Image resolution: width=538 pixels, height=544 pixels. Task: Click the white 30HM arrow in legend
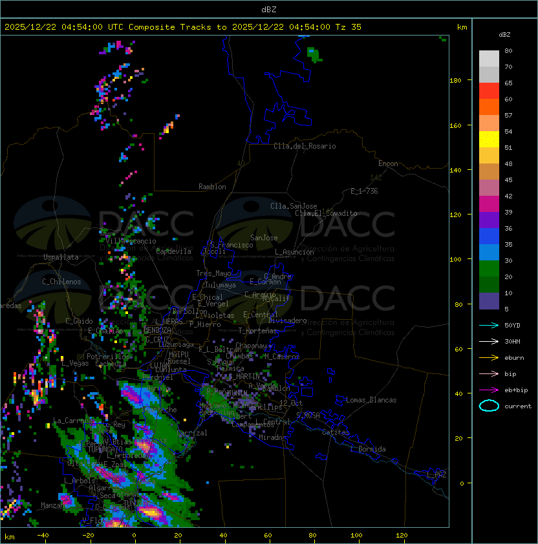pos(489,341)
